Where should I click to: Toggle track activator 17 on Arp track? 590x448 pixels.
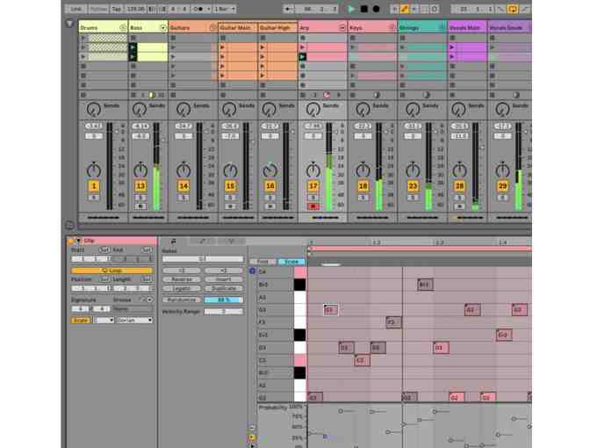coord(313,186)
